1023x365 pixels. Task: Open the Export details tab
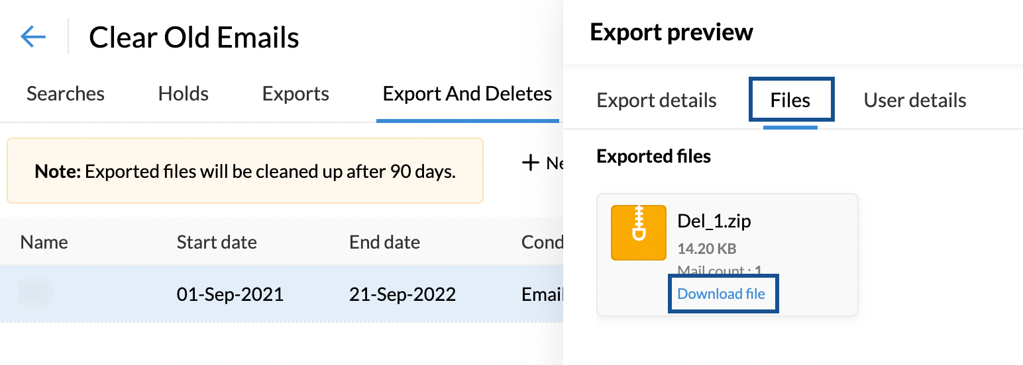point(657,101)
